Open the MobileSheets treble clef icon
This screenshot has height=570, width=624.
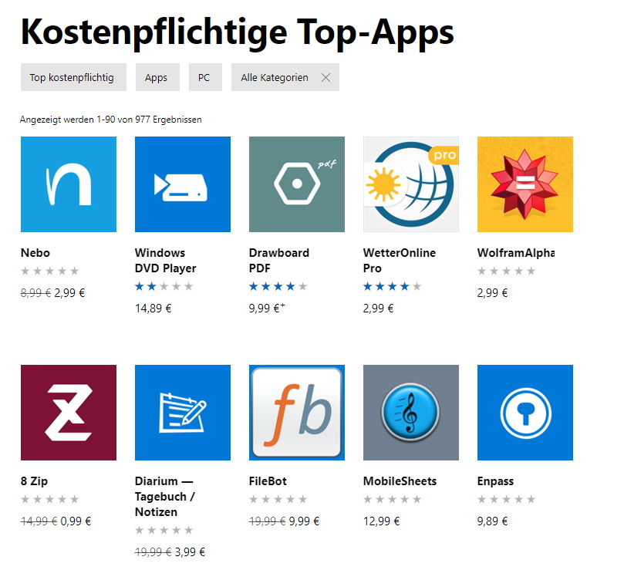[411, 413]
